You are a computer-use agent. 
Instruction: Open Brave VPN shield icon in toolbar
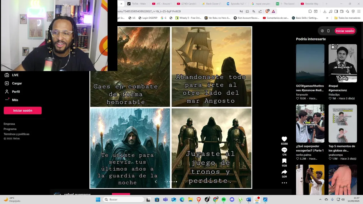tap(353, 11)
